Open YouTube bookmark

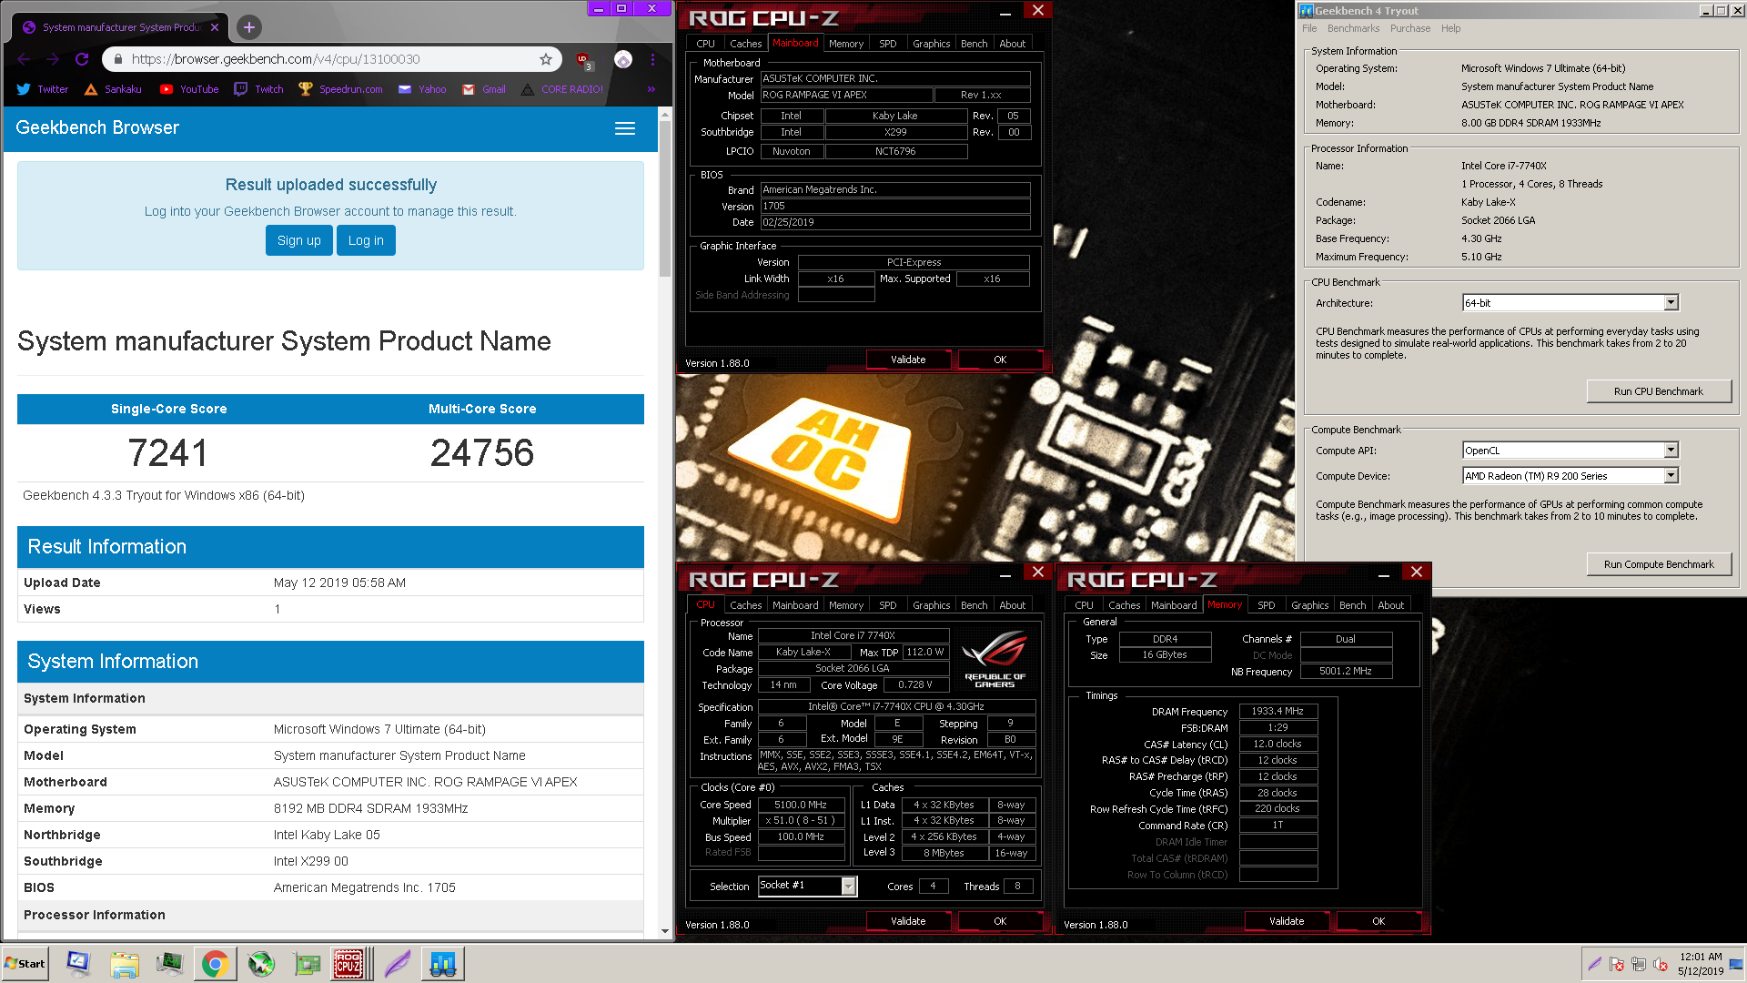coord(189,89)
